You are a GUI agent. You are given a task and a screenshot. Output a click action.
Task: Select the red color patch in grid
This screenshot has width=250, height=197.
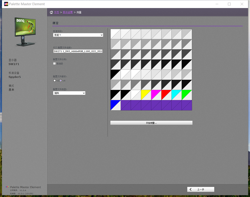point(166,95)
